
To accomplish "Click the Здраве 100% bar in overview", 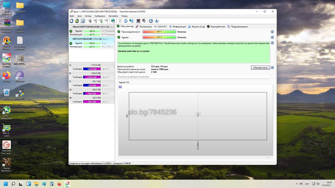I will coord(159,37).
